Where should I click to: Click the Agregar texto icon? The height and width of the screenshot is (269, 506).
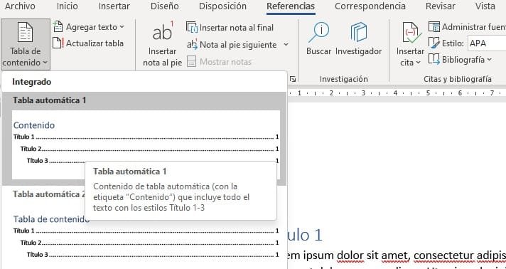click(x=58, y=27)
